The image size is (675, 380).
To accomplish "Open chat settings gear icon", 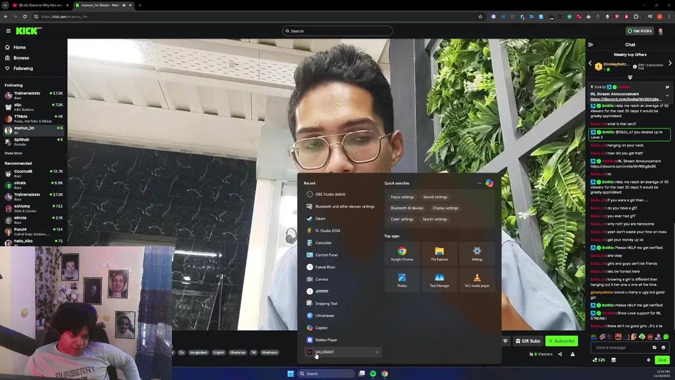I will click(649, 360).
